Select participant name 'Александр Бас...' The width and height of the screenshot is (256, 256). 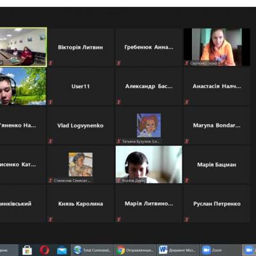pos(149,86)
